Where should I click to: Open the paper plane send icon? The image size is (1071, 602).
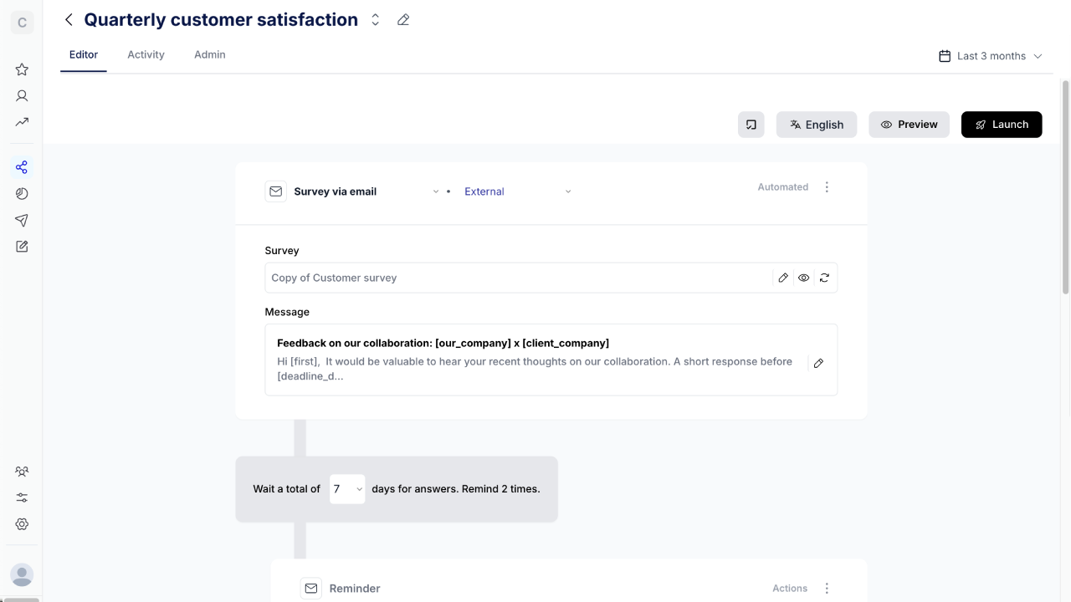22,220
